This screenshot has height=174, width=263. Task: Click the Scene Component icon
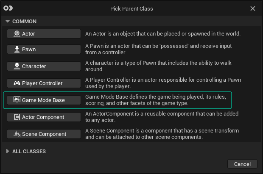coord(17,134)
